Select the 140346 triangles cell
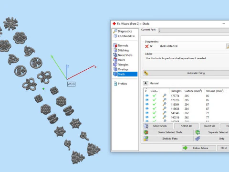Screen dimensions: 229x172 (x=175, y=113)
